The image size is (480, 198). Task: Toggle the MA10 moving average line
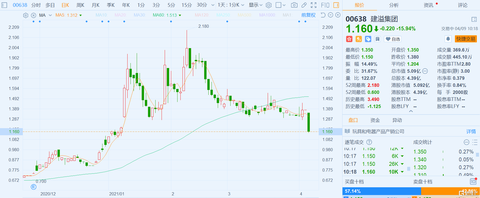101,15
